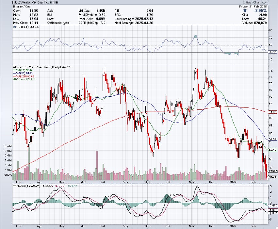Select the Energy / Coal sector label
278x229 pixels.
click(x=22, y=7)
